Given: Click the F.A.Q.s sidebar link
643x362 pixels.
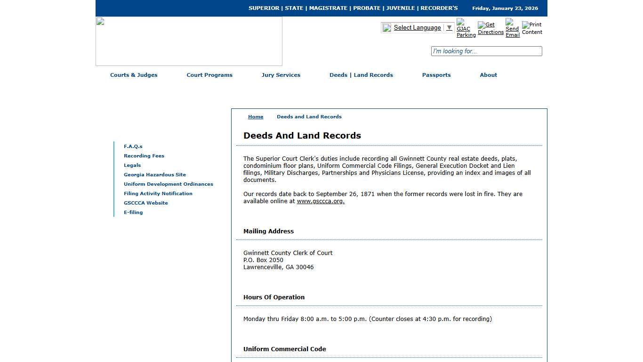Looking at the screenshot, I should click(x=133, y=146).
